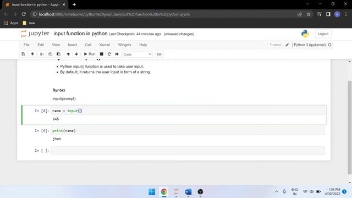Open the Windows Start menu
This screenshot has width=352, height=198.
click(x=152, y=192)
